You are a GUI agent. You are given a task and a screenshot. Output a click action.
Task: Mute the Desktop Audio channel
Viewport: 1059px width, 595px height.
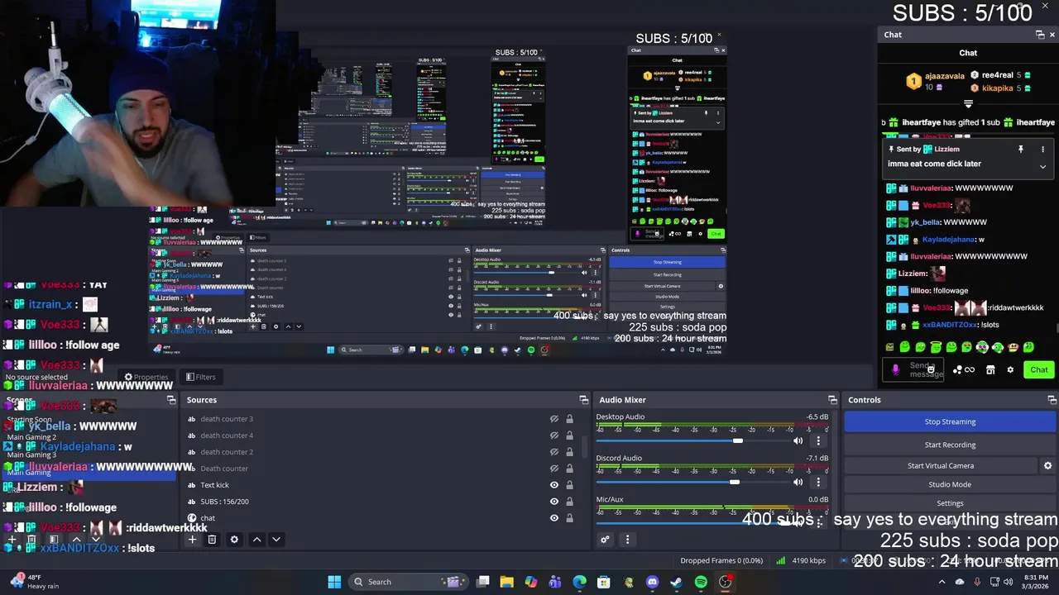coord(798,440)
